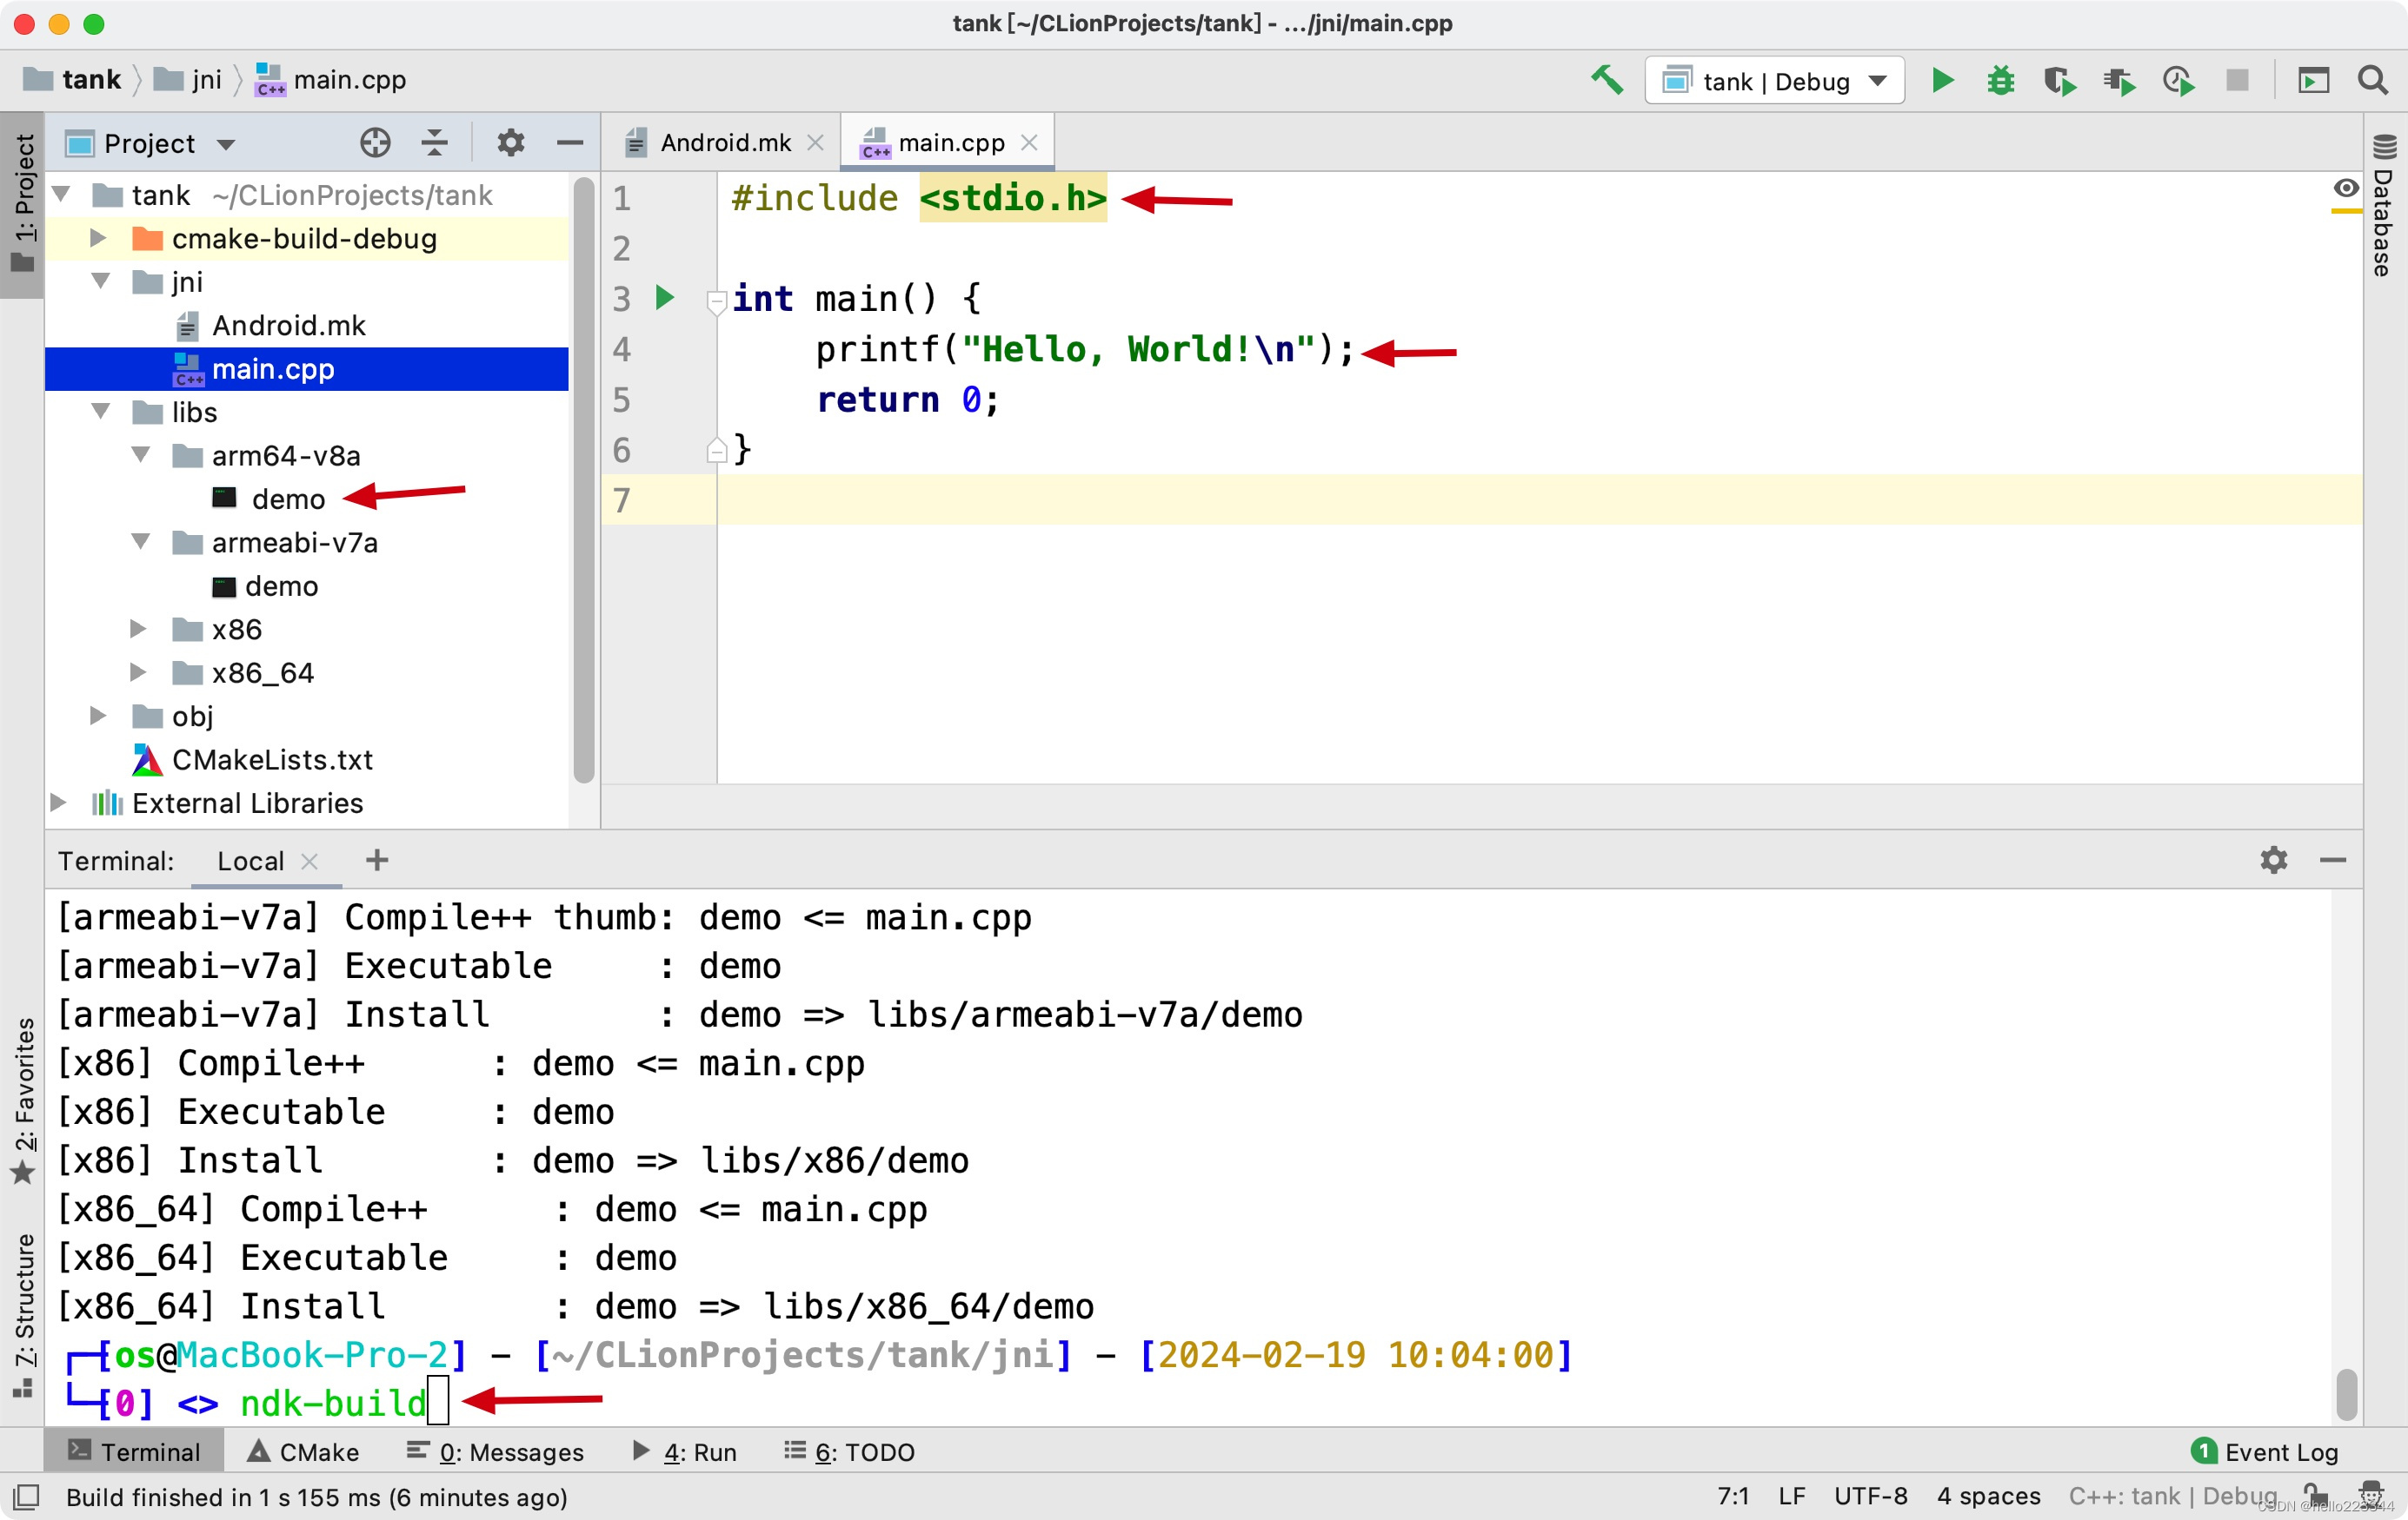The image size is (2408, 1520).
Task: Collapse the arm64-v8a folder
Action: [x=140, y=455]
